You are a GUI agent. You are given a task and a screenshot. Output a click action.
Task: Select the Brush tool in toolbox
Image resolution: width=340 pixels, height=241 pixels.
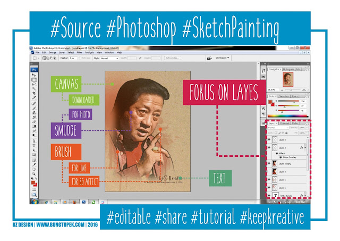[x=34, y=108]
